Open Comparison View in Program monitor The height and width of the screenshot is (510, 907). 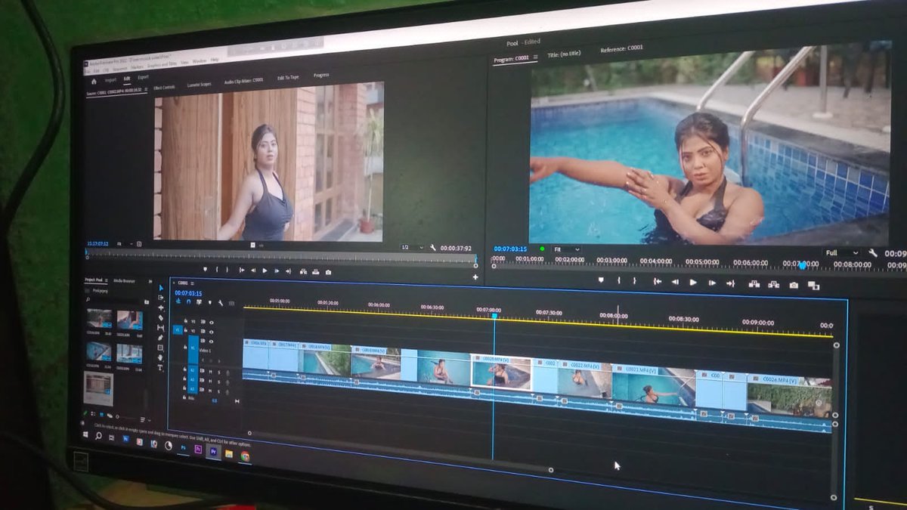[x=813, y=286]
